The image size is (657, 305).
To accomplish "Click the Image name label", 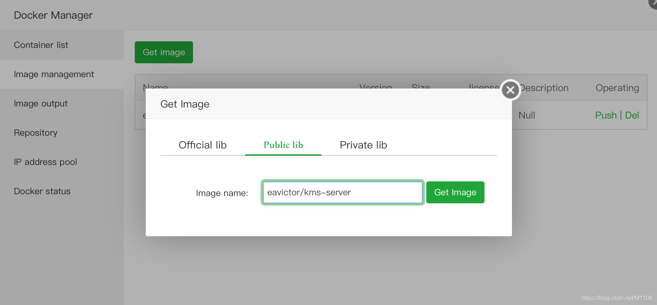I will pos(222,193).
